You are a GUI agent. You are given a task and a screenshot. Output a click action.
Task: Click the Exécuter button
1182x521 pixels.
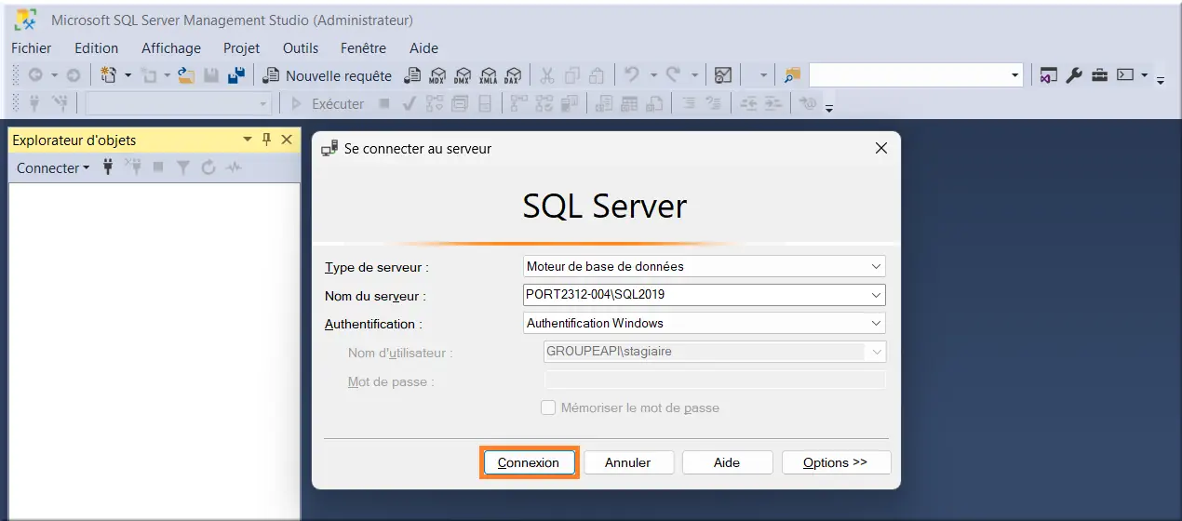pyautogui.click(x=328, y=104)
